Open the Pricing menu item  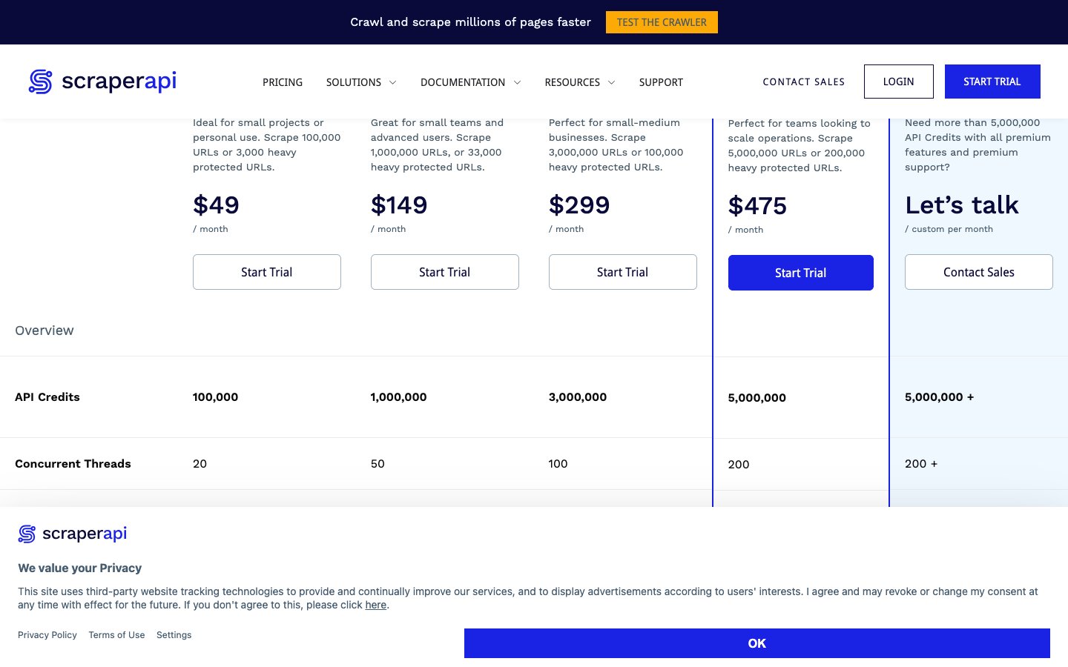[283, 82]
